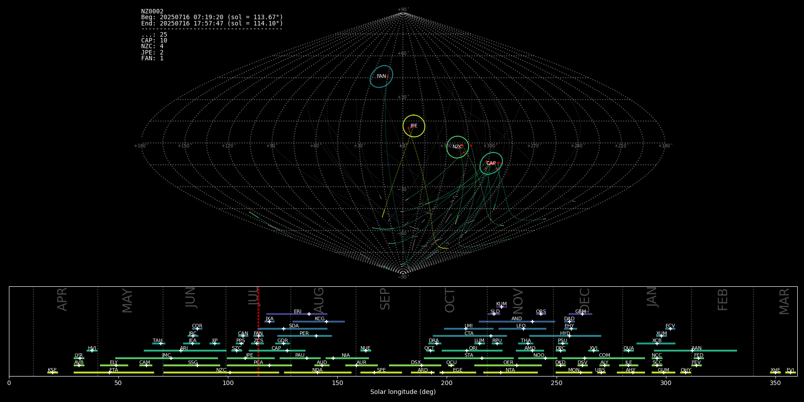This screenshot has width=804, height=402.
Task: Click the COM shower bar in timeline
Action: pyautogui.click(x=603, y=358)
